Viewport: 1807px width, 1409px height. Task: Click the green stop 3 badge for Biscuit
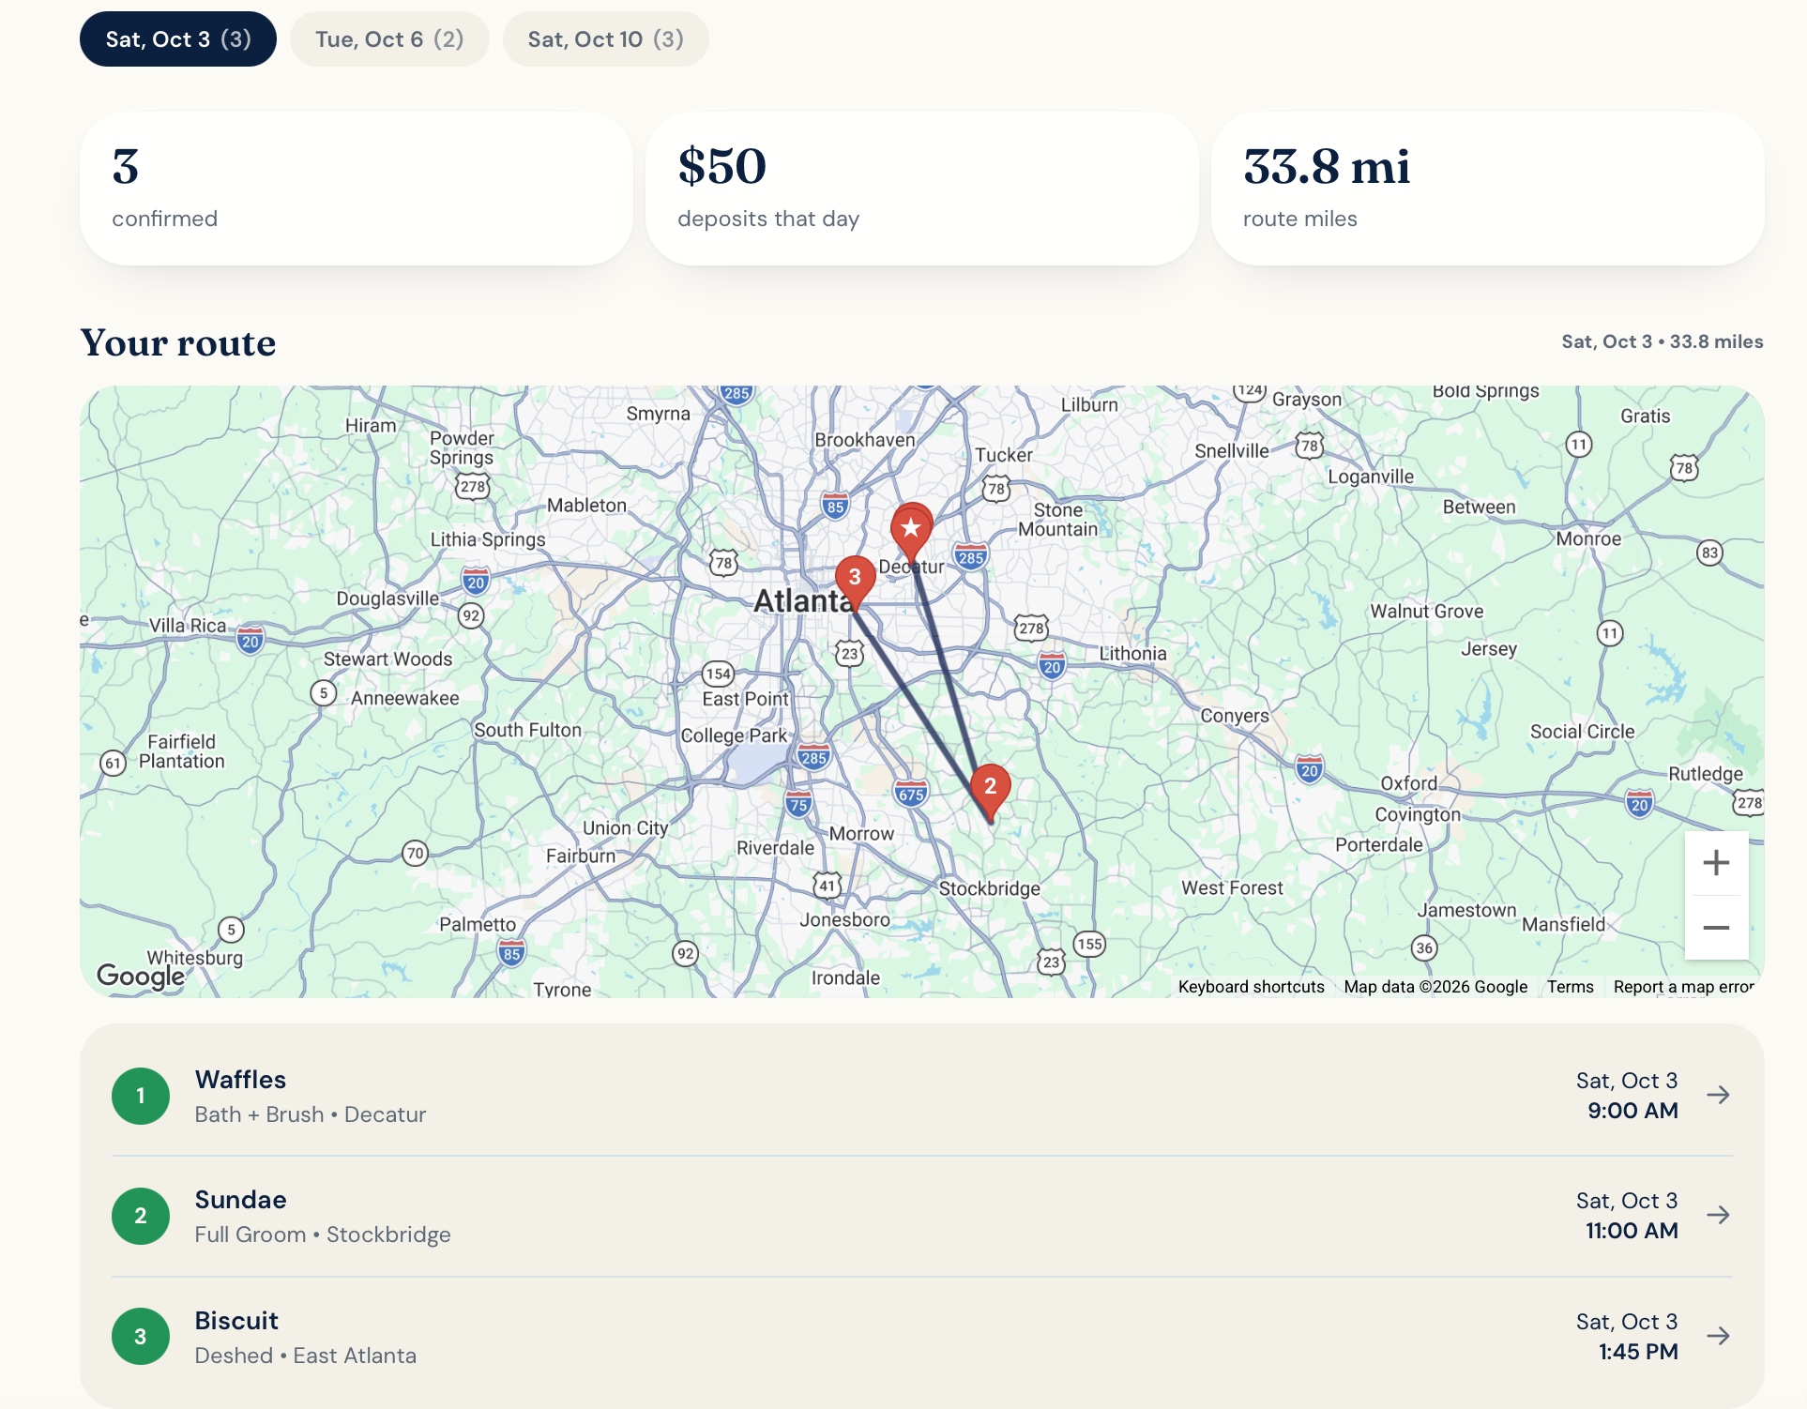click(x=141, y=1336)
